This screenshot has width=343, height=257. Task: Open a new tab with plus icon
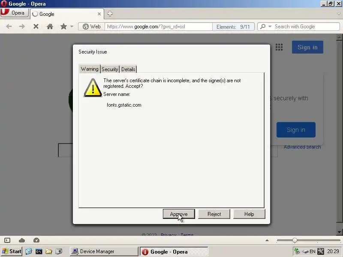pos(110,14)
